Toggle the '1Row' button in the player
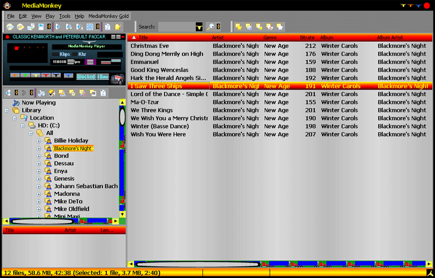Viewport: 435px width, 278px height. (103, 77)
